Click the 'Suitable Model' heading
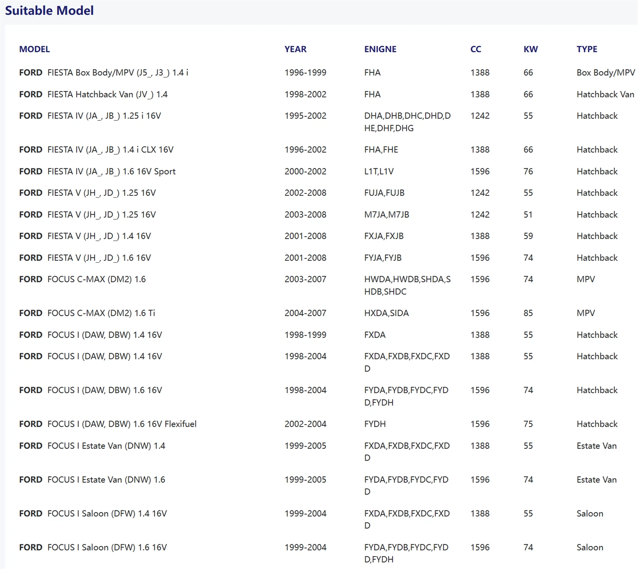This screenshot has width=638, height=569. tap(49, 10)
